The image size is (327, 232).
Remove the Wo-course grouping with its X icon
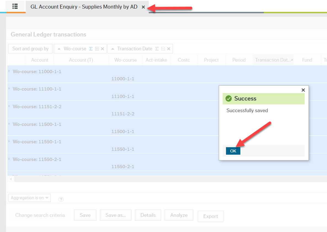pos(102,48)
